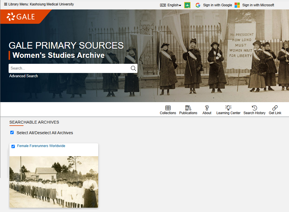Click the Gale logo
This screenshot has width=289, height=212.
(21, 17)
